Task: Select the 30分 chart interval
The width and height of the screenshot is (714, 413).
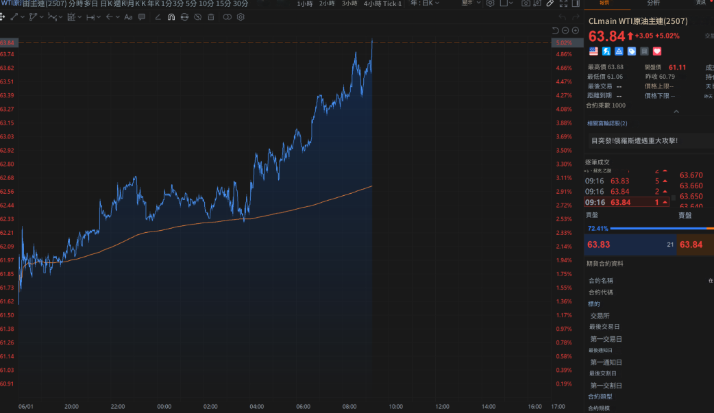Action: 241,3
